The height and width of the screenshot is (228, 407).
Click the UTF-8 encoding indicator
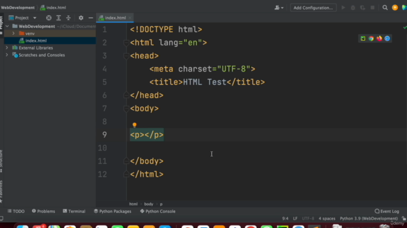[x=308, y=218]
